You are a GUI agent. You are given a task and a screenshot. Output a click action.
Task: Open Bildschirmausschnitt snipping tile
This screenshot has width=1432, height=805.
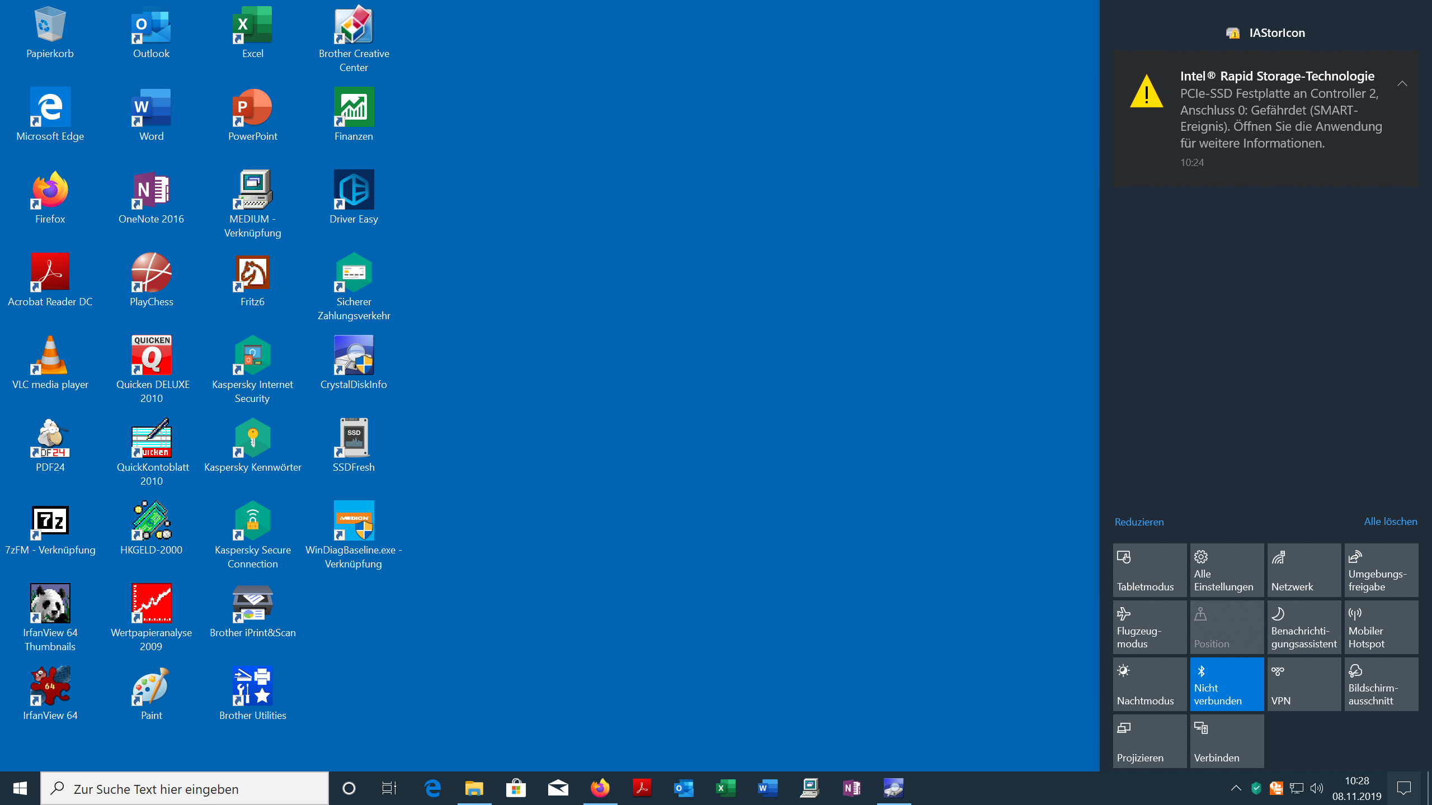[1381, 684]
